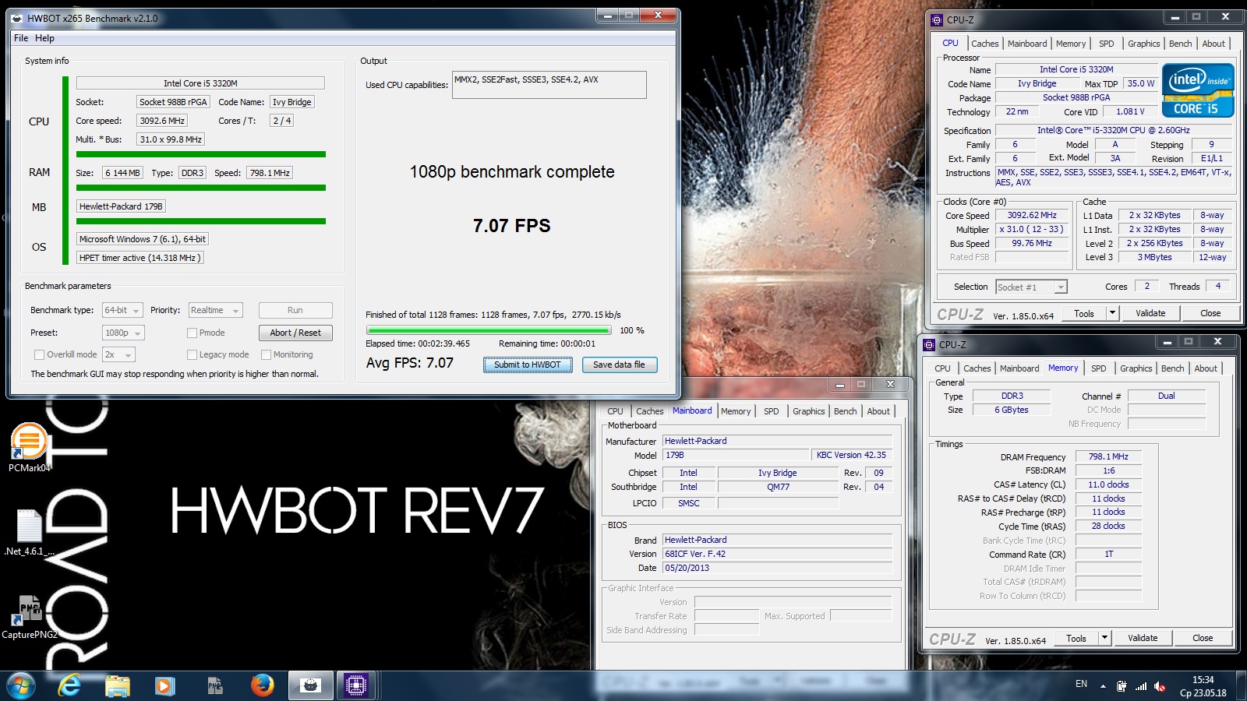The width and height of the screenshot is (1247, 701).
Task: Open the PNG capture app in taskbar
Action: click(215, 685)
